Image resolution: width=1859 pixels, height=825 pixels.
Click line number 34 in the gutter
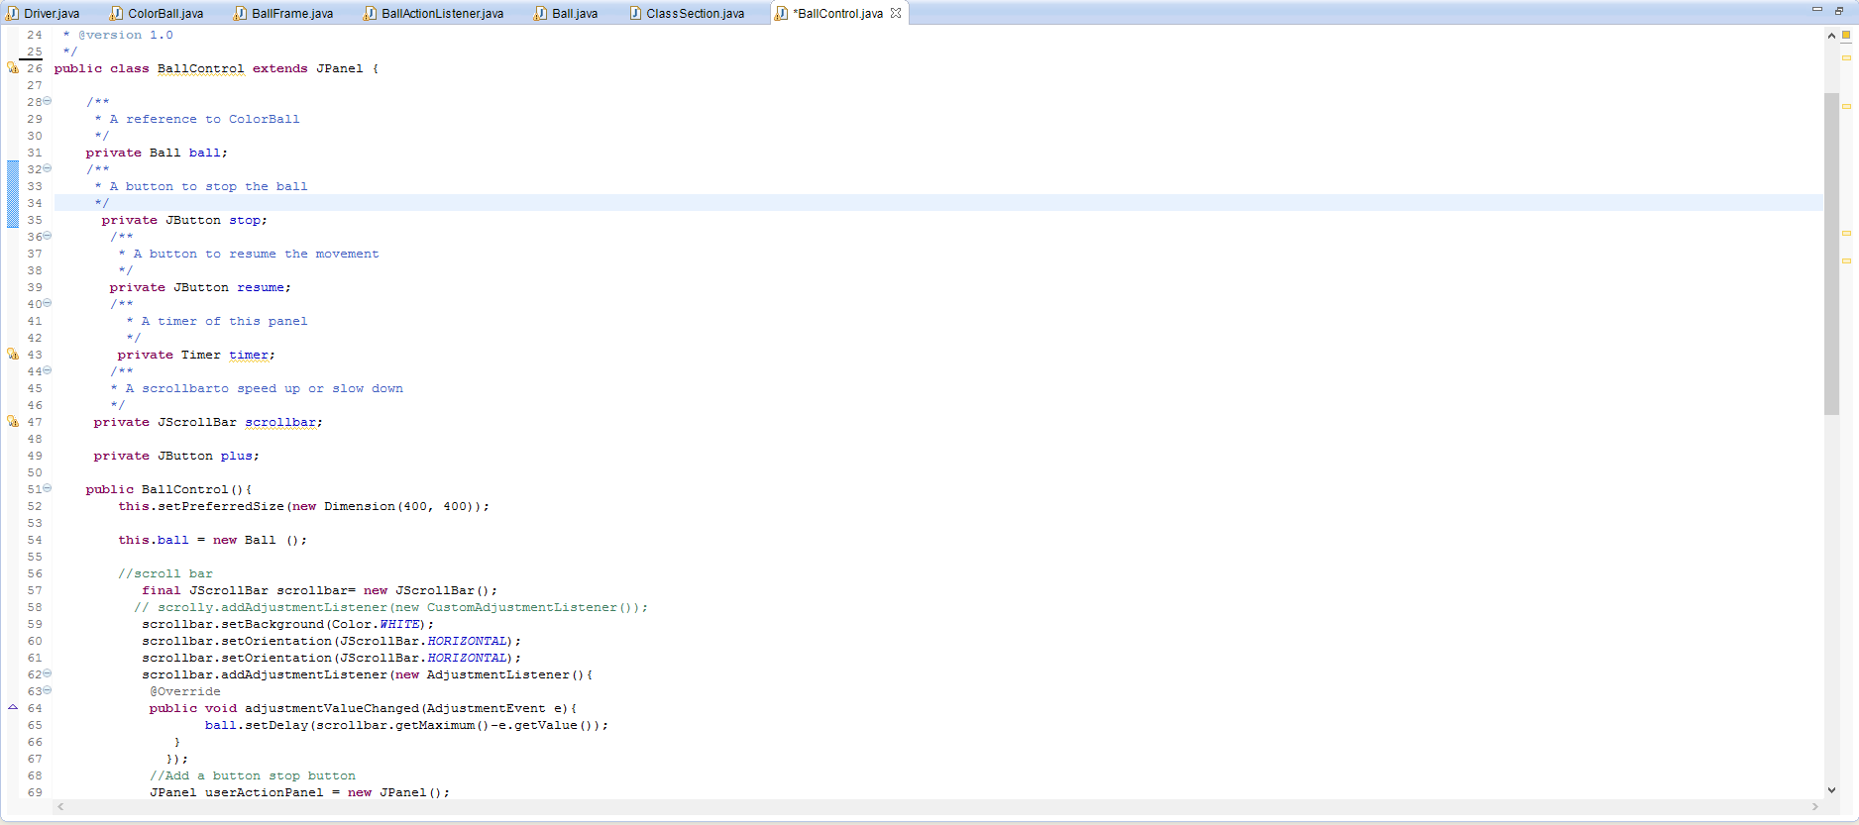click(x=35, y=203)
